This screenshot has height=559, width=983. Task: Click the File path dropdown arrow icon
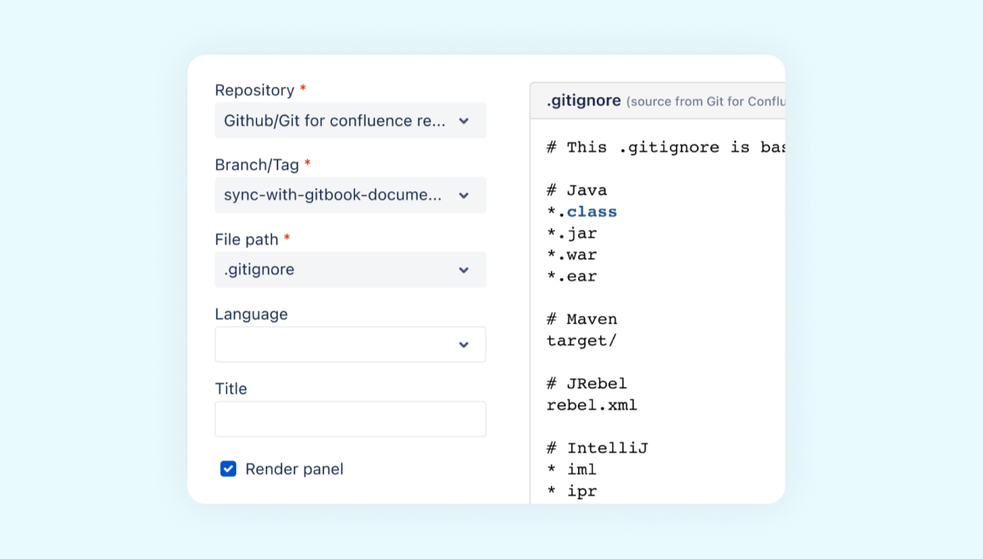464,269
